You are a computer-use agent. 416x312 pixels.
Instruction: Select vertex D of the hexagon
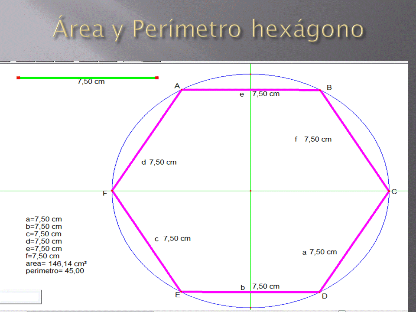coord(320,292)
